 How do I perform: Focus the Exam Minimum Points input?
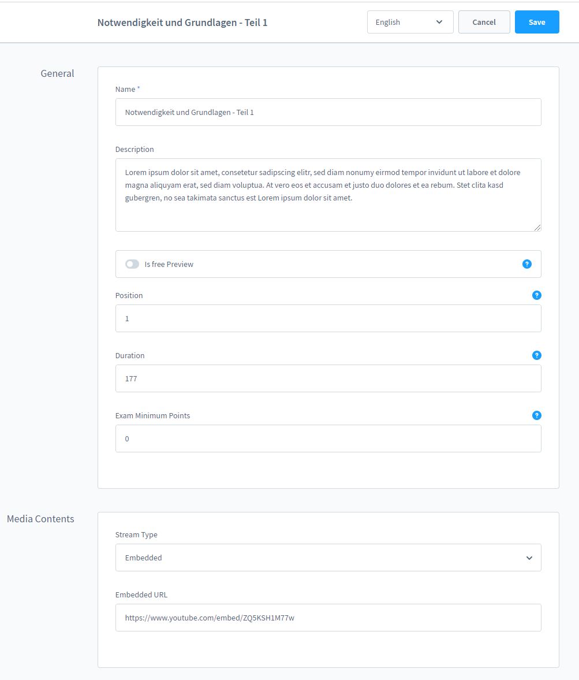(328, 439)
